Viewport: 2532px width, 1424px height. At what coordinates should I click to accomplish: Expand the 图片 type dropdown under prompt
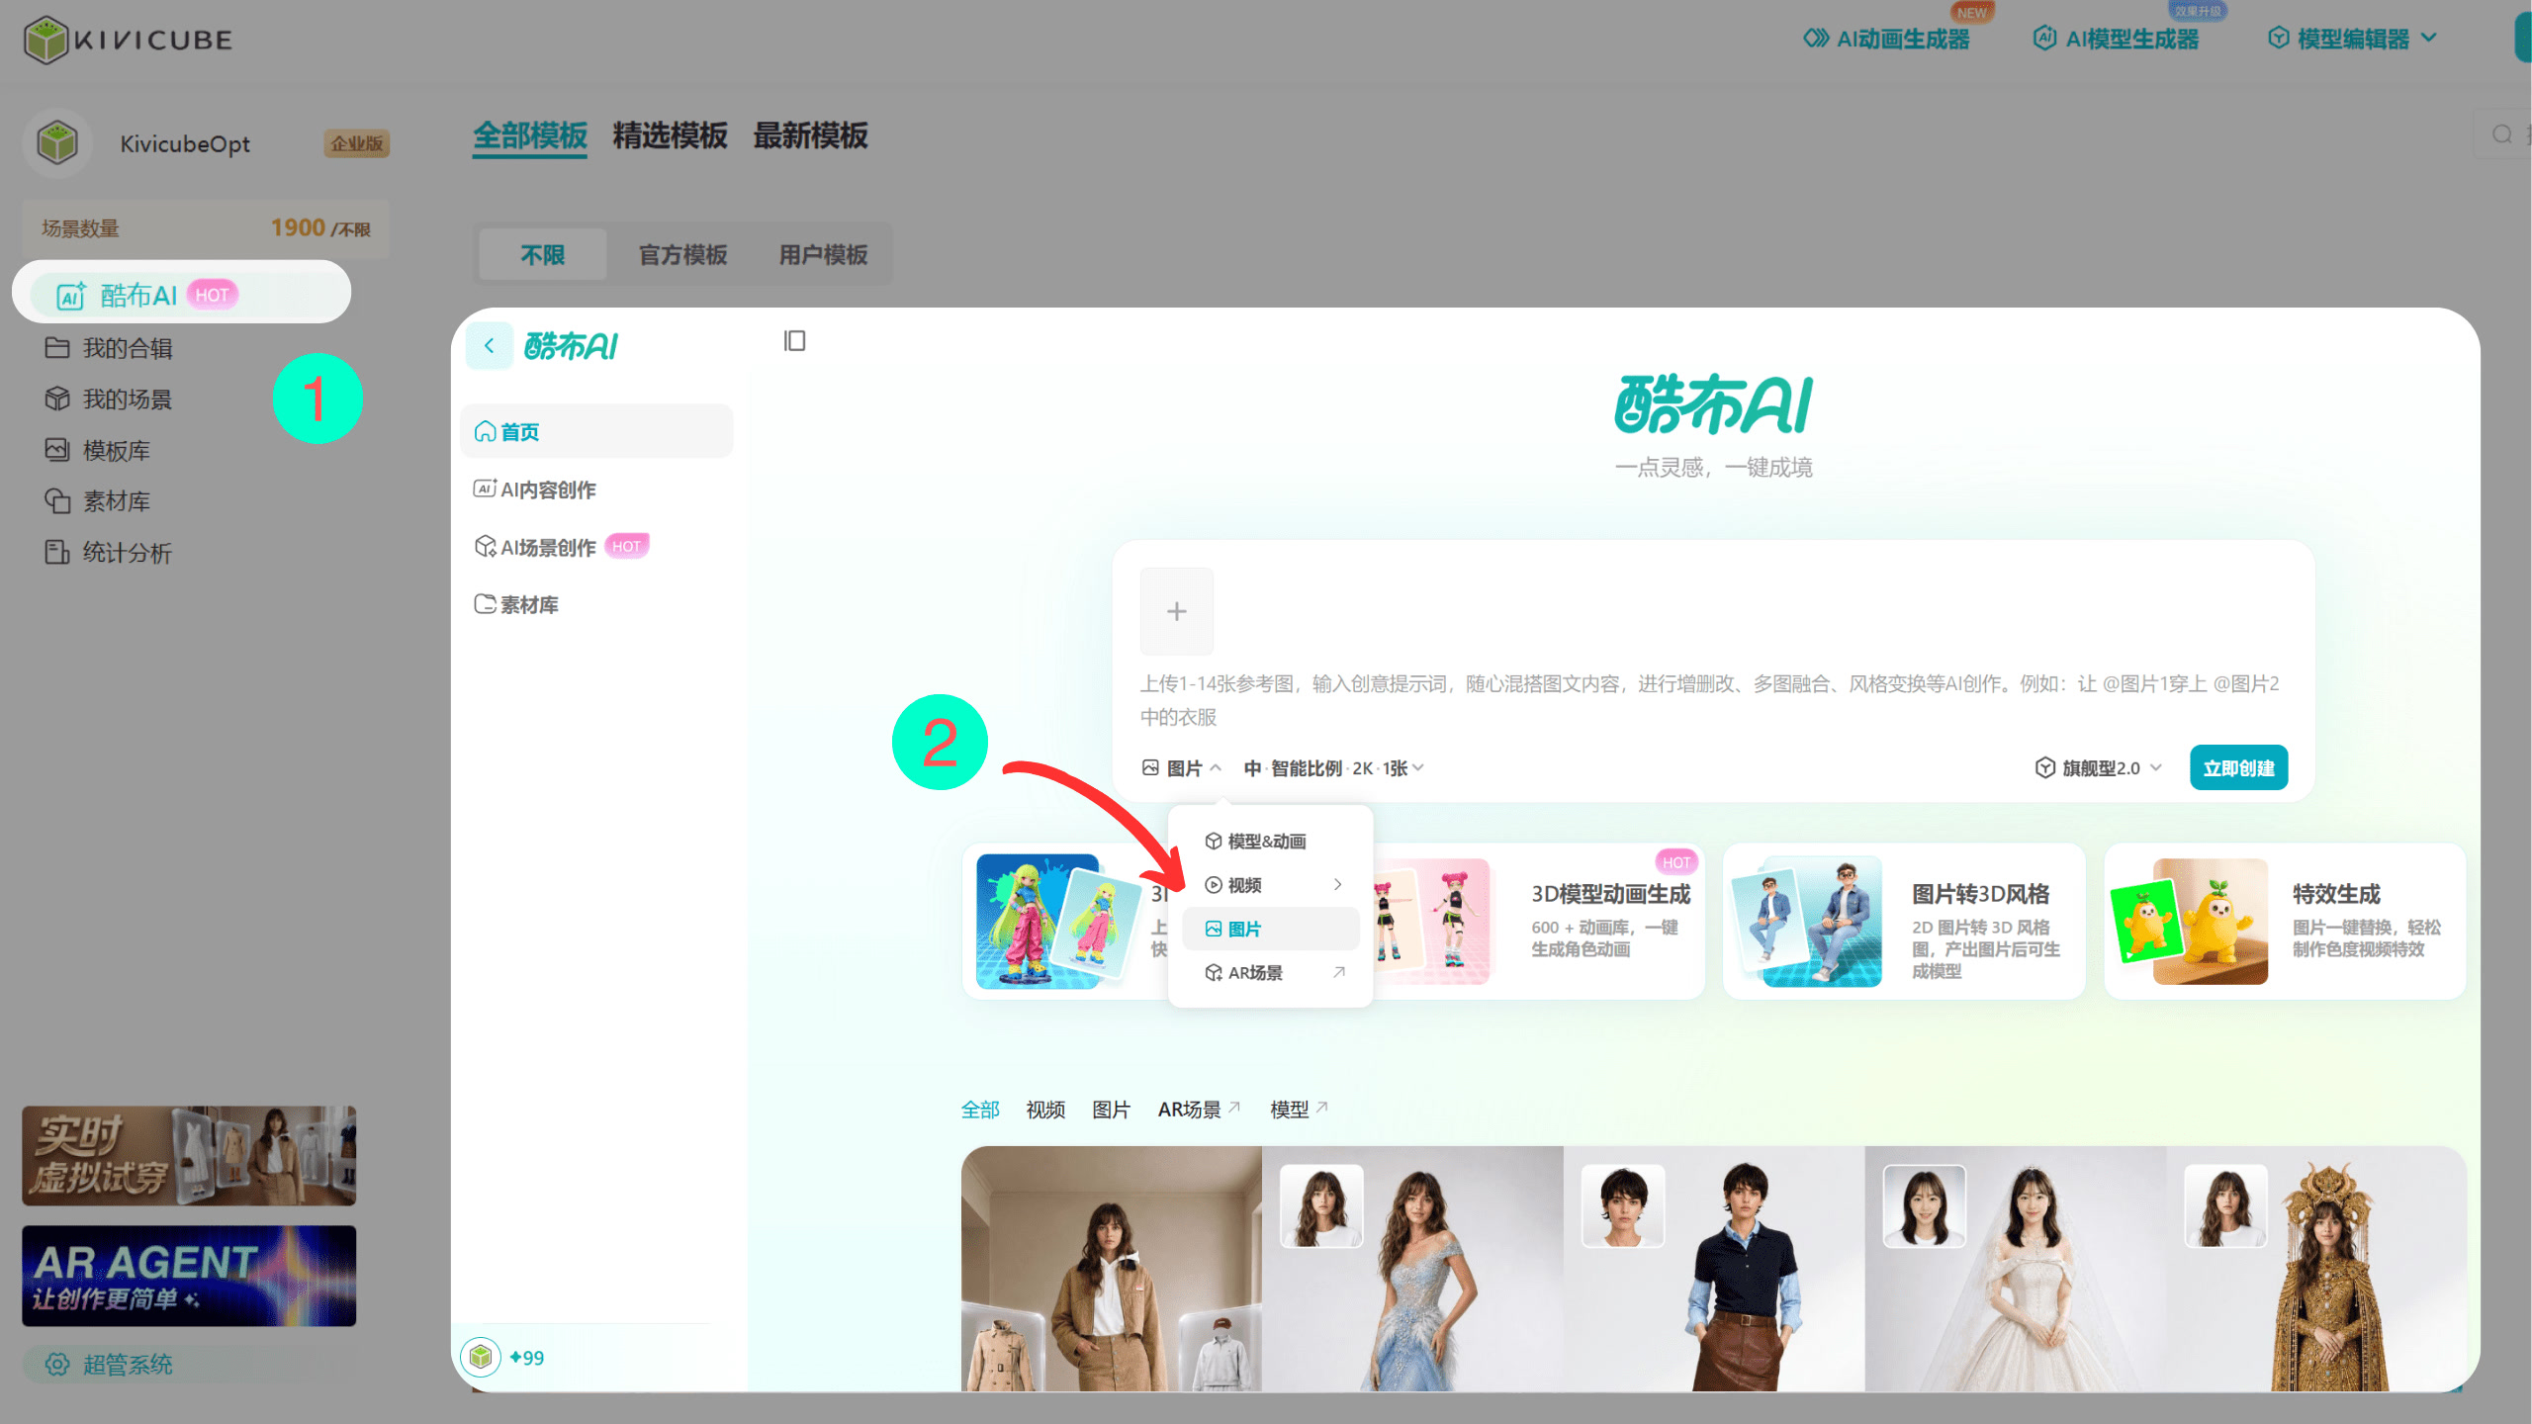point(1182,768)
